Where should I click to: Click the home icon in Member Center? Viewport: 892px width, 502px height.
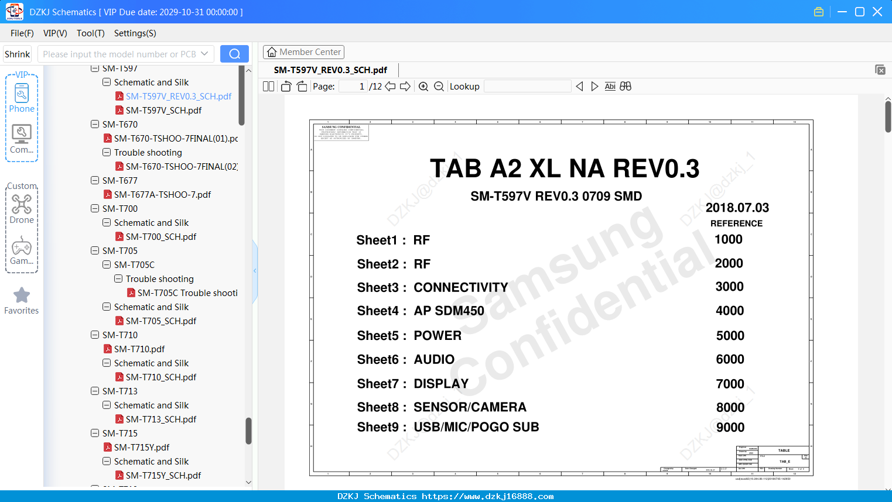click(272, 52)
